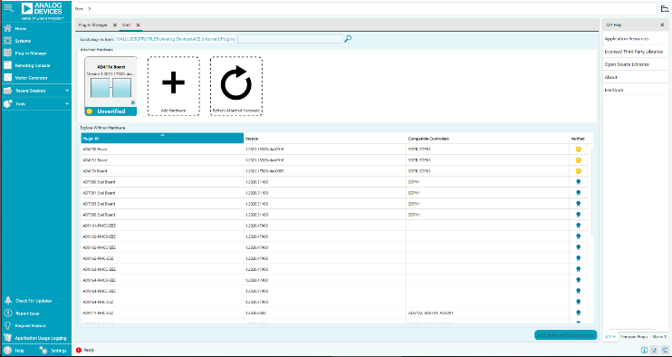Viewport: 672px width, 357px height.
Task: Close the Plug-in Manager tab
Action: (114, 25)
